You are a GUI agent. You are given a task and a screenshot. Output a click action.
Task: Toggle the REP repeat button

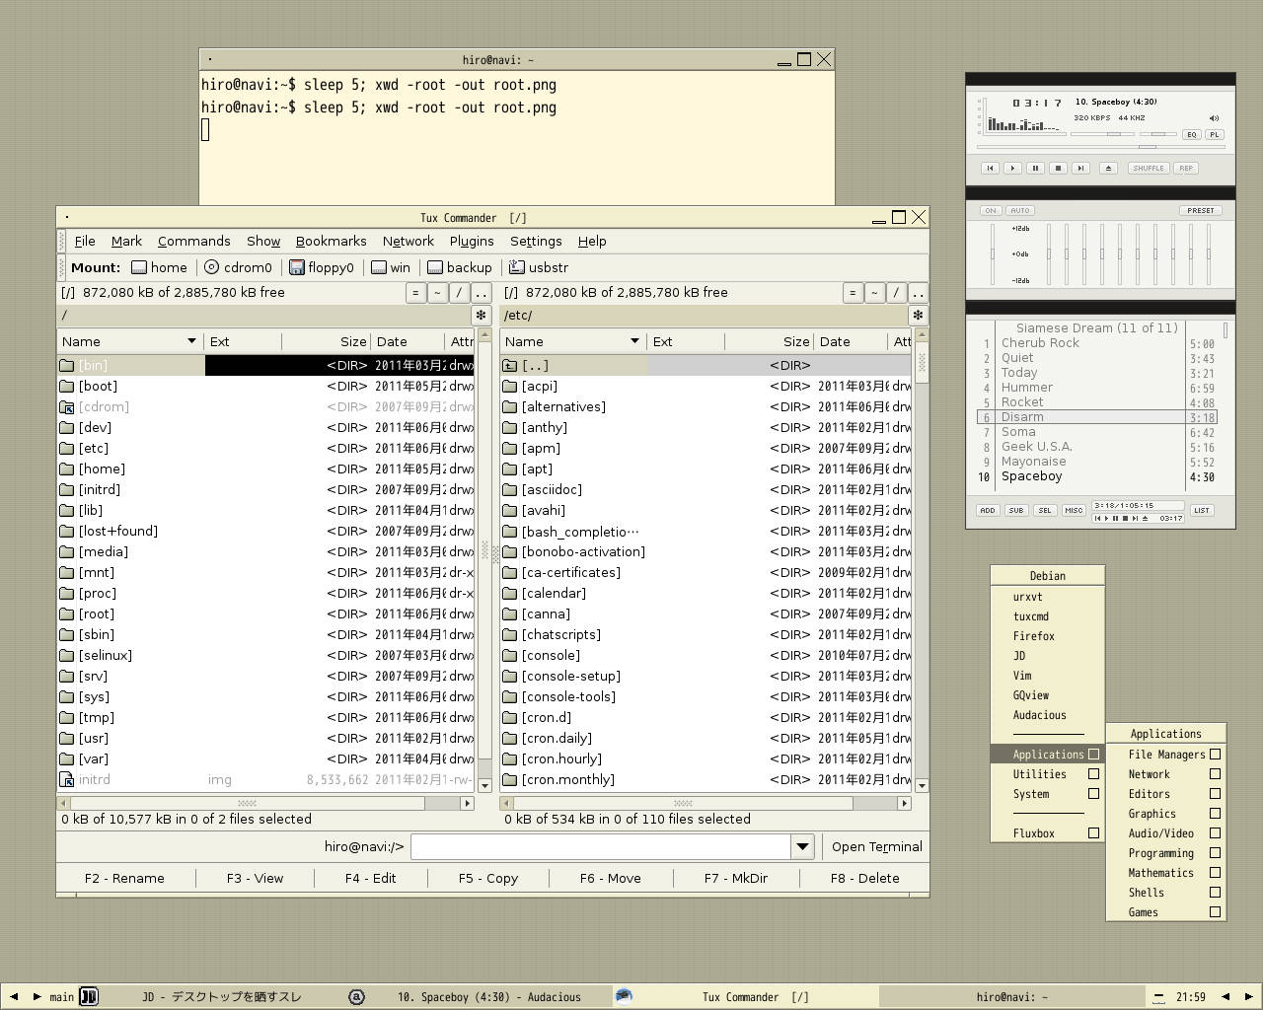(1186, 168)
